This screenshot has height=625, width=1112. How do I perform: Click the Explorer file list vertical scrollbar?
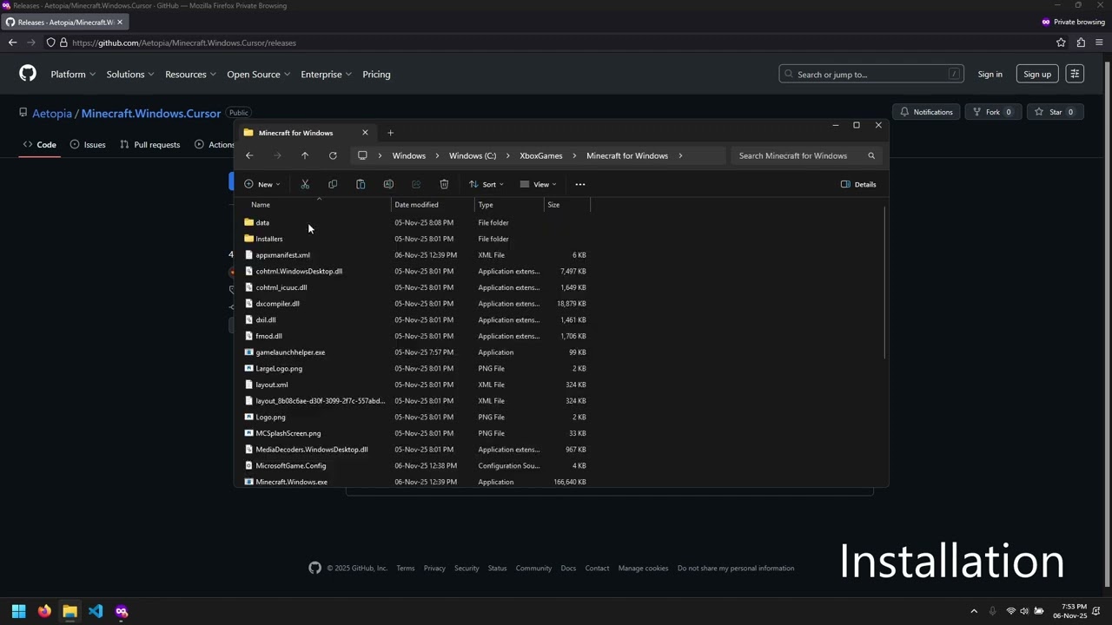pos(885,282)
